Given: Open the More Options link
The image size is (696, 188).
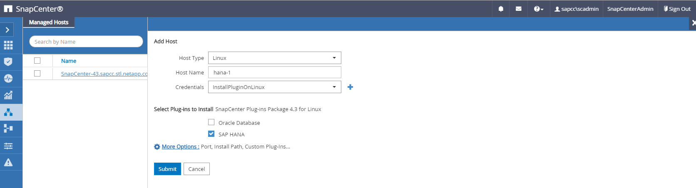Looking at the screenshot, I should (x=180, y=146).
